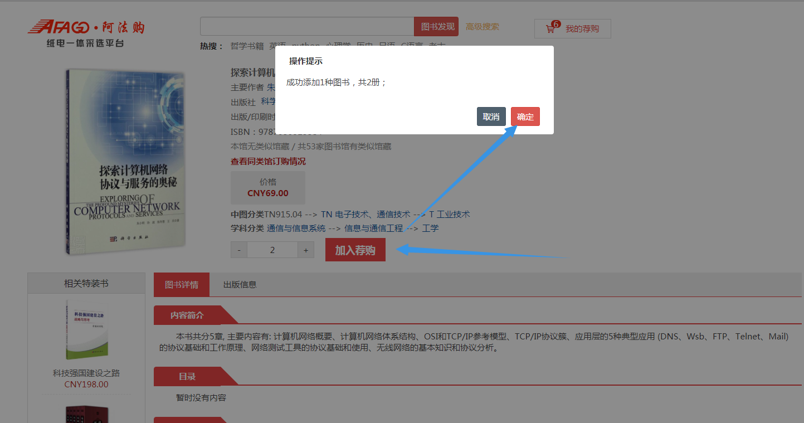Decrease quantity with the minus button
The height and width of the screenshot is (423, 804).
point(239,250)
